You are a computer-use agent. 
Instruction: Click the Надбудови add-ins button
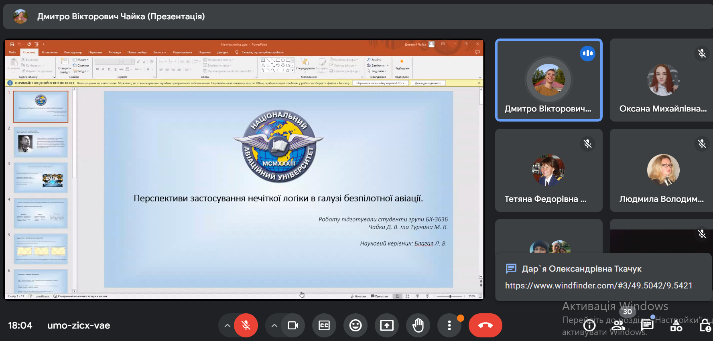(x=402, y=65)
